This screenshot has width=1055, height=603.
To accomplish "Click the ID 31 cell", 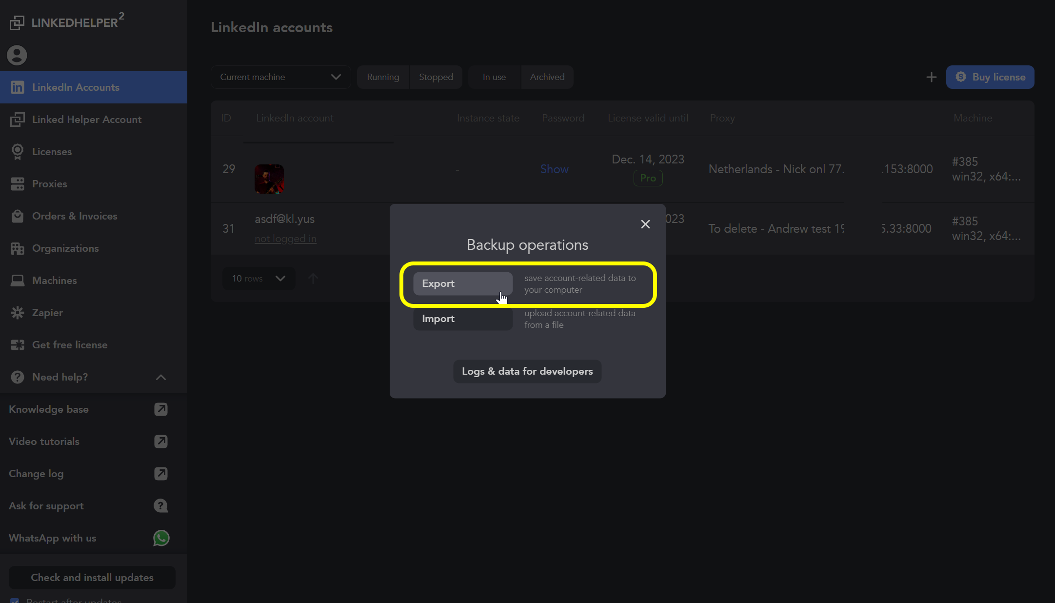I will pyautogui.click(x=228, y=229).
